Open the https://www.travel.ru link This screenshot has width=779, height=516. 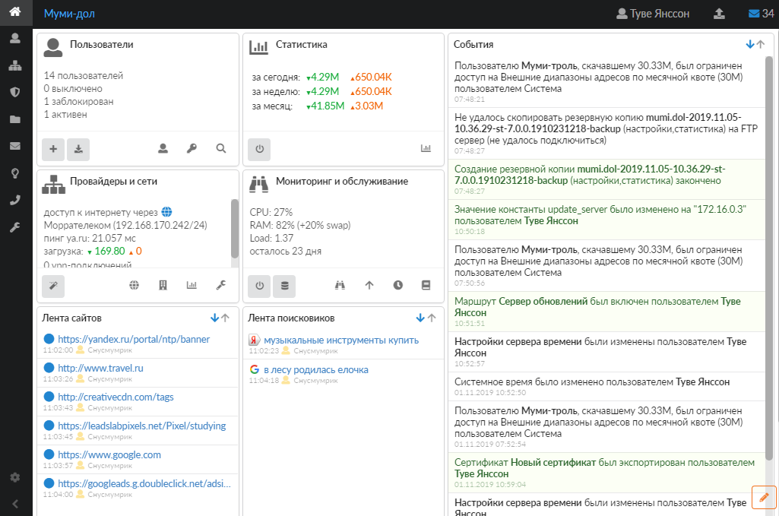100,369
